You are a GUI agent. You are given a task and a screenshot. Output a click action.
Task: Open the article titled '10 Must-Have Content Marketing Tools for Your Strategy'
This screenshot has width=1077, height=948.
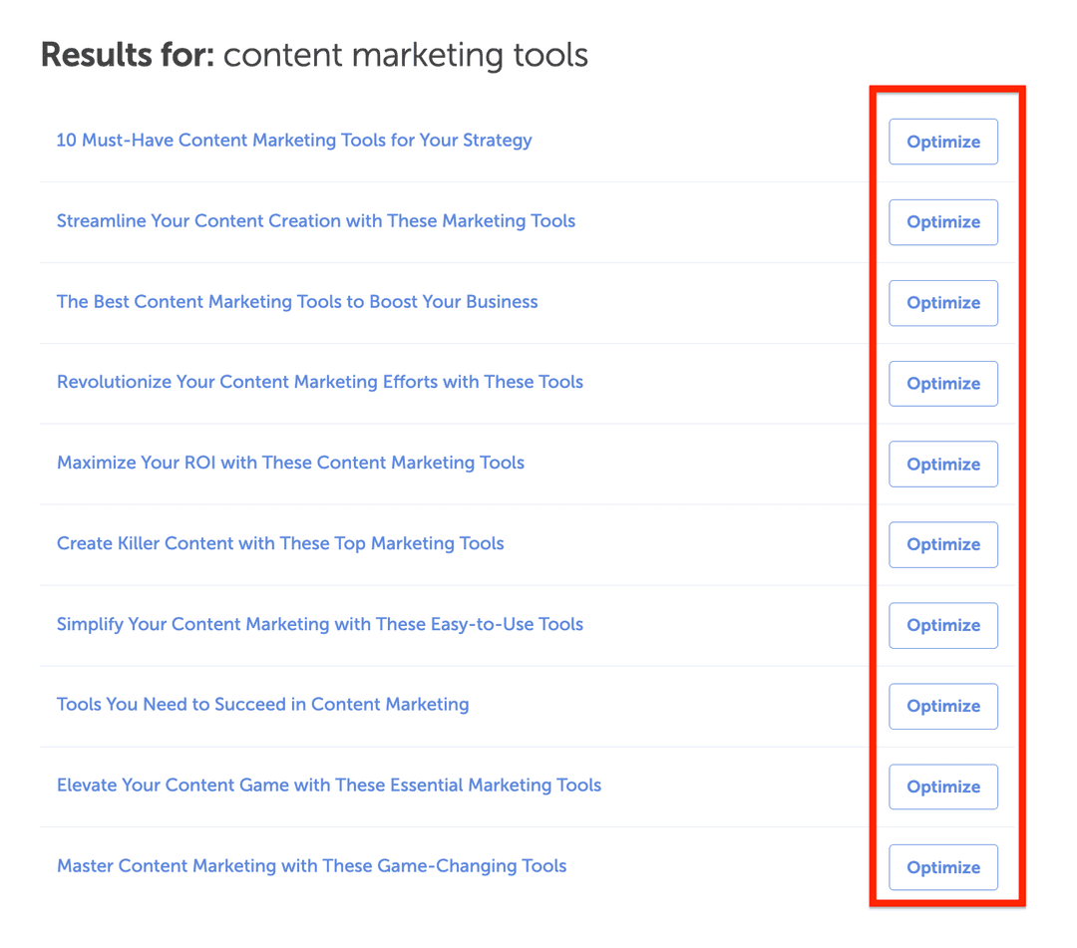coord(294,141)
